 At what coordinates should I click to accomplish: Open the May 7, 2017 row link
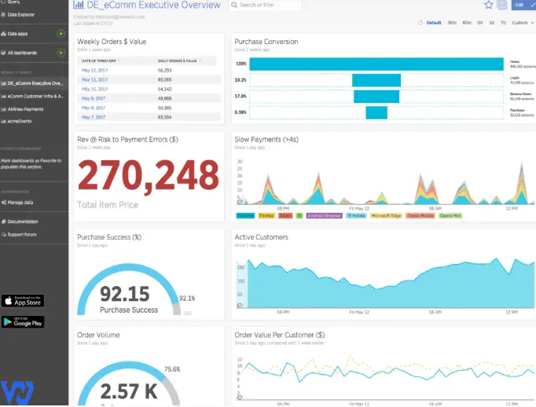[x=94, y=117]
